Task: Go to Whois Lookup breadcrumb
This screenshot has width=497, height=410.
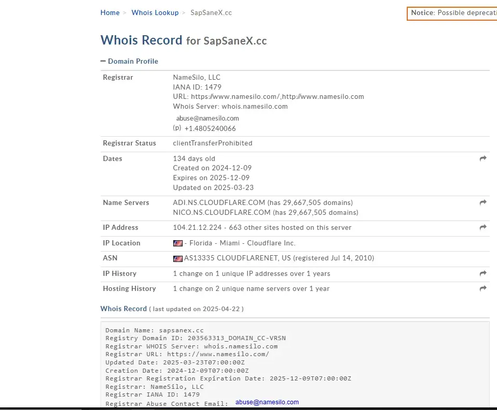Action: (155, 12)
